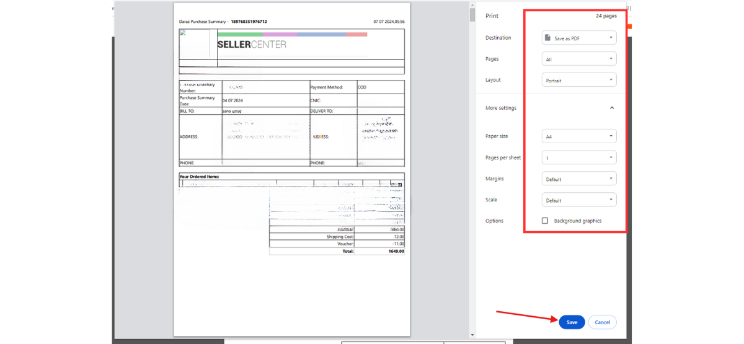The height and width of the screenshot is (344, 744).
Task: Open the Paper size A4 dropdown
Action: [578, 136]
